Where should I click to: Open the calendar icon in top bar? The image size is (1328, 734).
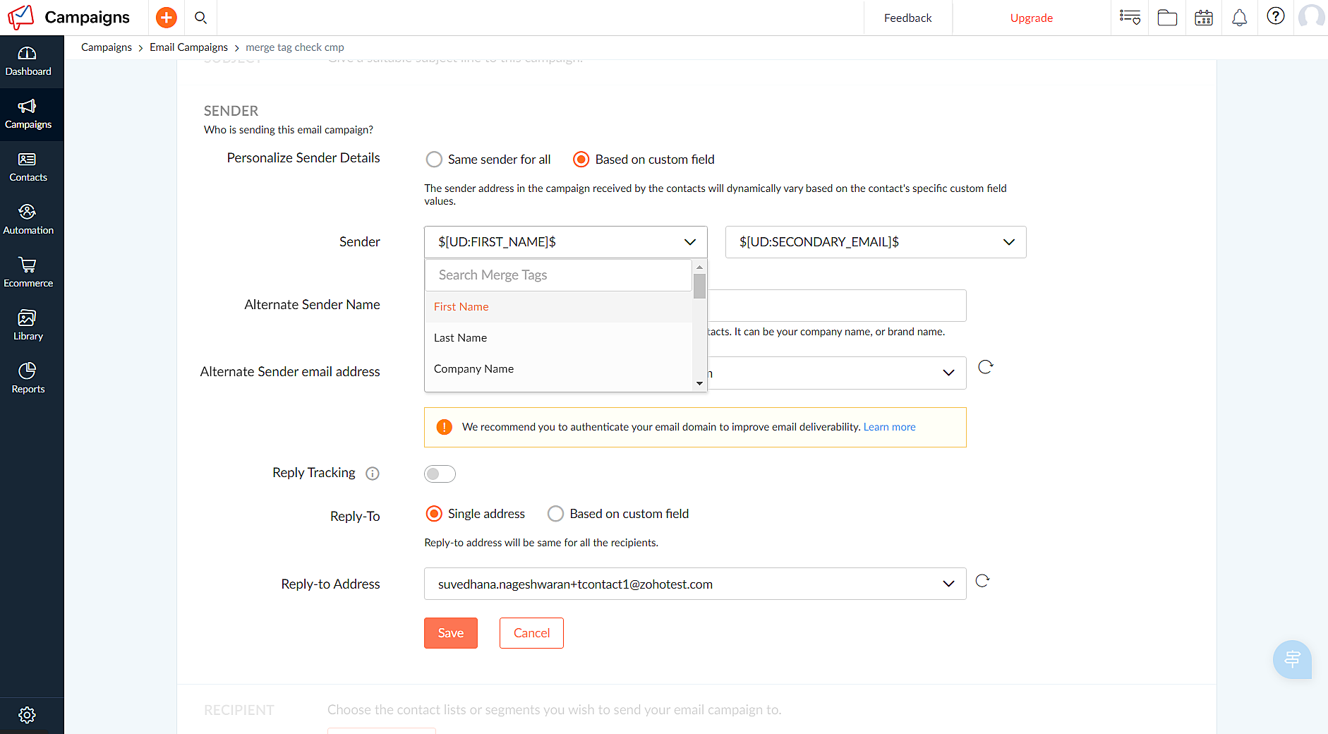click(1204, 18)
